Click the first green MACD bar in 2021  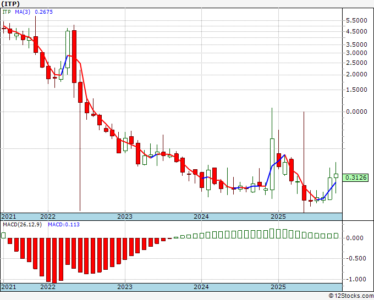(x=3, y=235)
